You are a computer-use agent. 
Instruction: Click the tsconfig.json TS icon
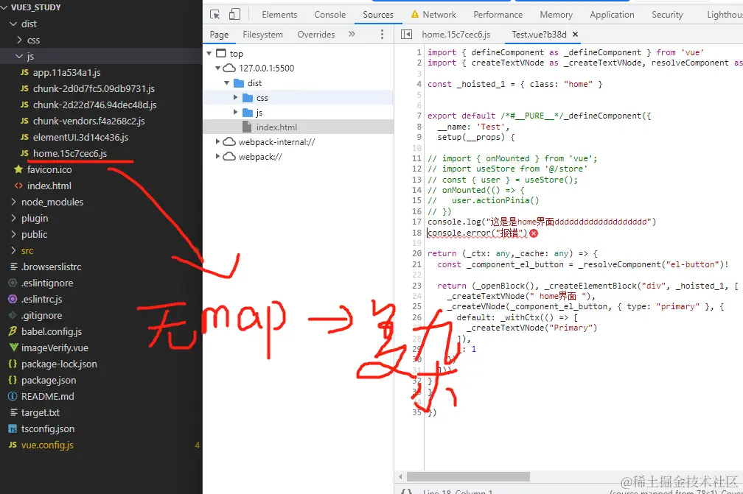click(x=13, y=428)
